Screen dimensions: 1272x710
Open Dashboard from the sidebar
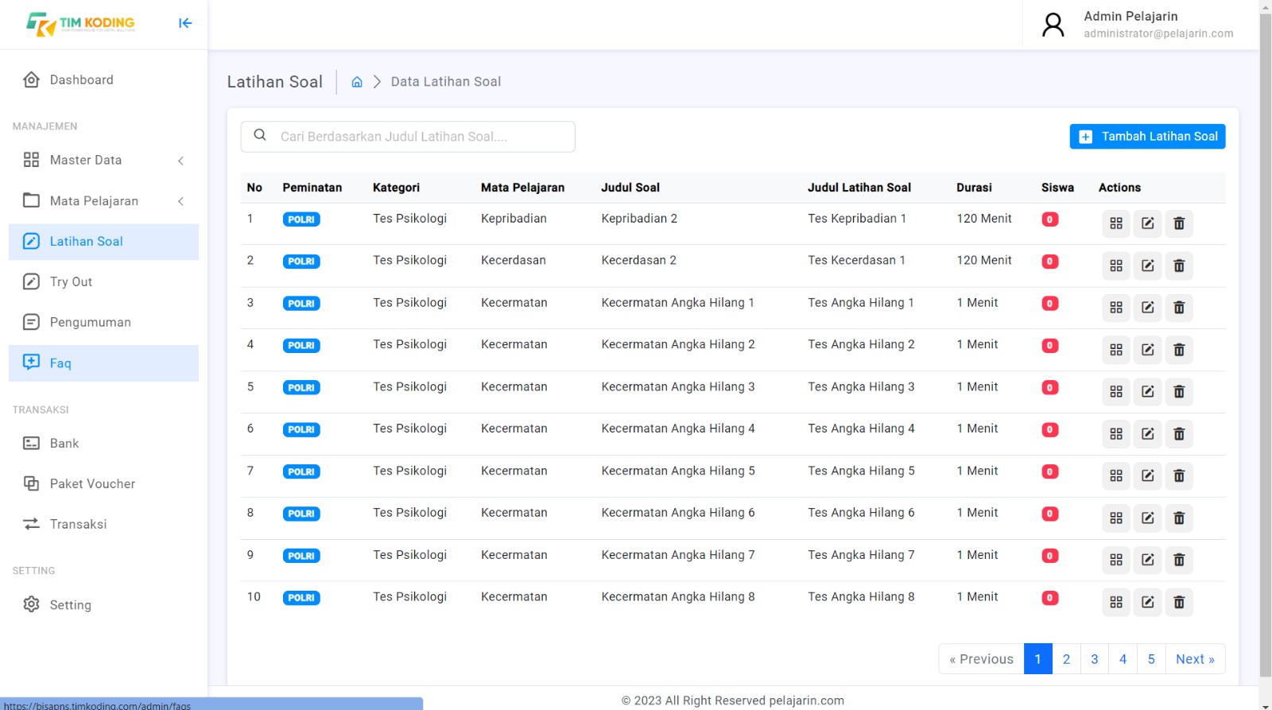pos(103,80)
